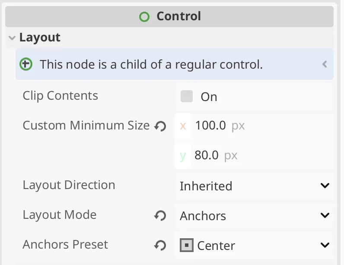Click the y axis label of minimum size
Viewport: 344px width, 265px height.
click(x=183, y=156)
